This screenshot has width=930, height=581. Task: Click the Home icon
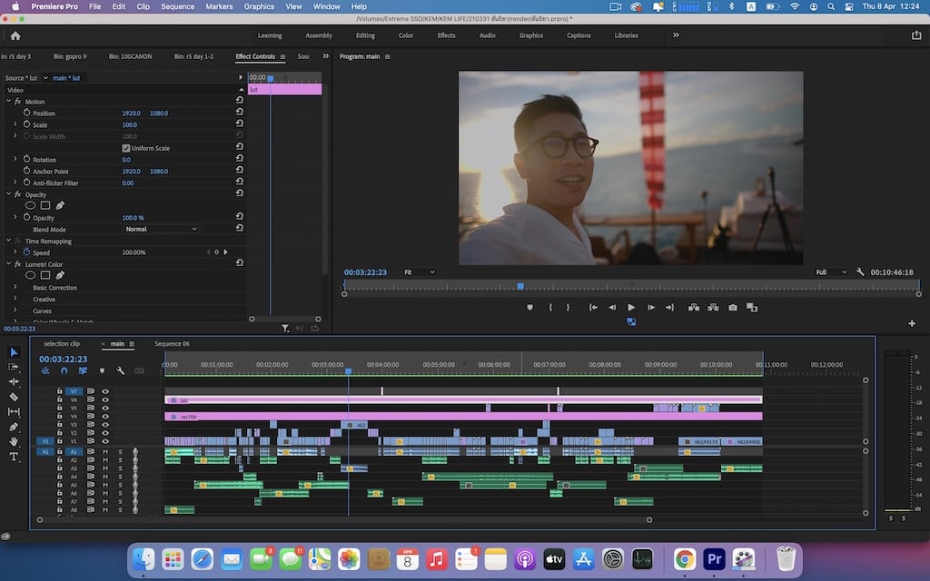15,35
